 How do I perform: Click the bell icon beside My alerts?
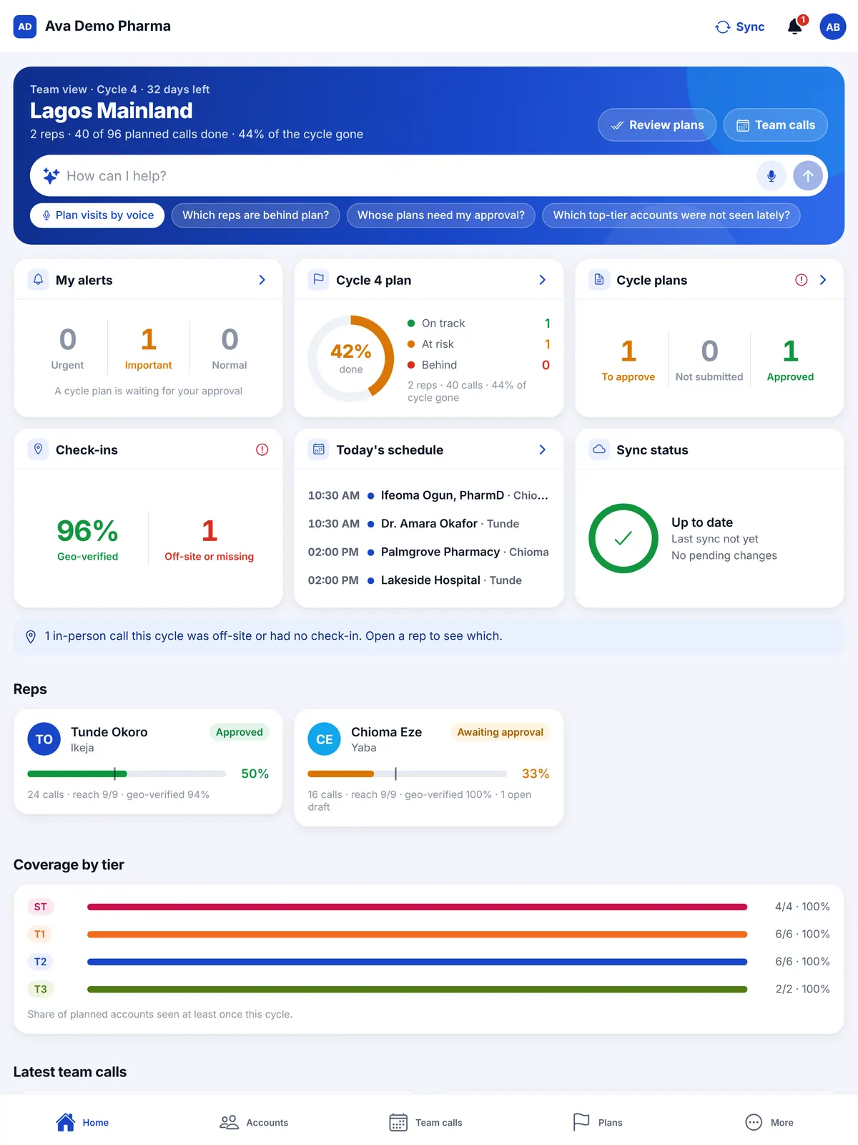(x=39, y=280)
